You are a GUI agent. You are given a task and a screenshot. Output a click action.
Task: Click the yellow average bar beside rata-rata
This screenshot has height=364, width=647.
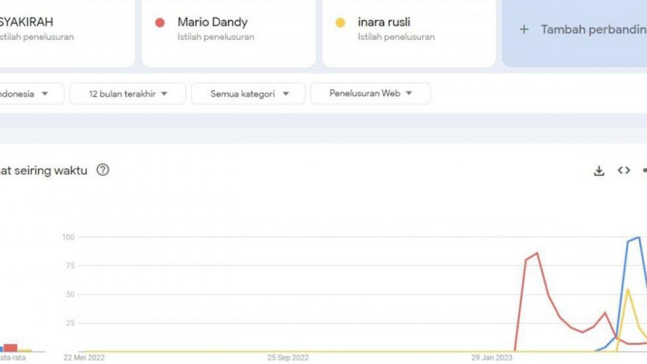click(24, 351)
